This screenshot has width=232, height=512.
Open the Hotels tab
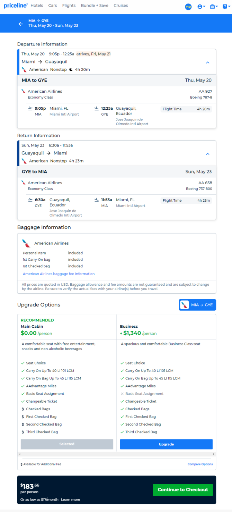[37, 6]
